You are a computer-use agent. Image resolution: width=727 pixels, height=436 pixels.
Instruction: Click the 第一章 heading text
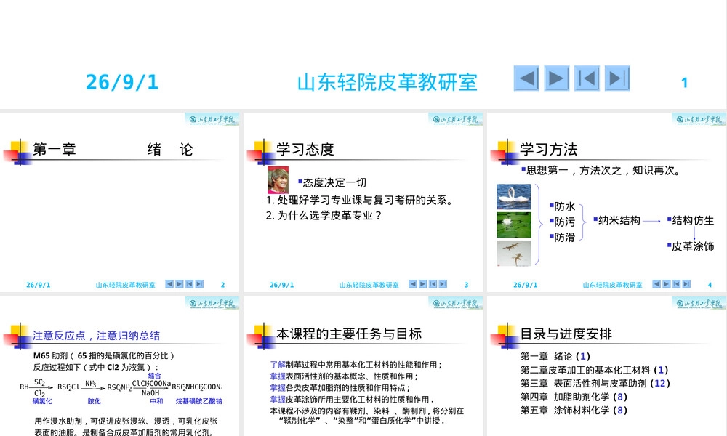pyautogui.click(x=55, y=149)
